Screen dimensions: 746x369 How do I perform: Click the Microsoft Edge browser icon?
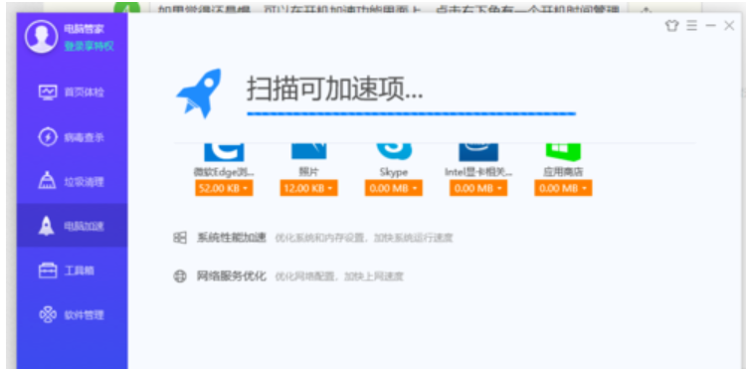pyautogui.click(x=224, y=152)
